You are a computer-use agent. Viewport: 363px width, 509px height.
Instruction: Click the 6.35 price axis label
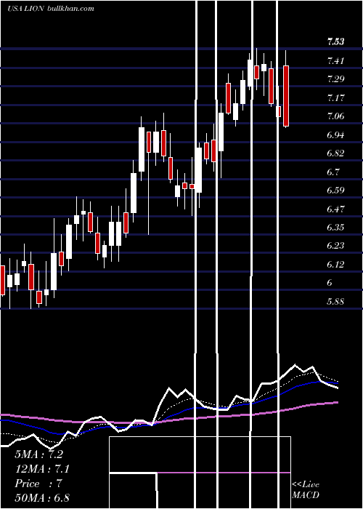335,227
